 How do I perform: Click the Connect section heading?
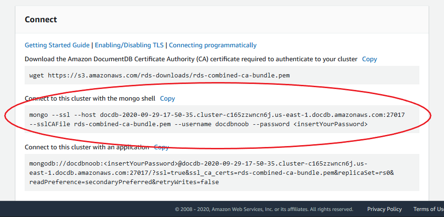coord(41,19)
